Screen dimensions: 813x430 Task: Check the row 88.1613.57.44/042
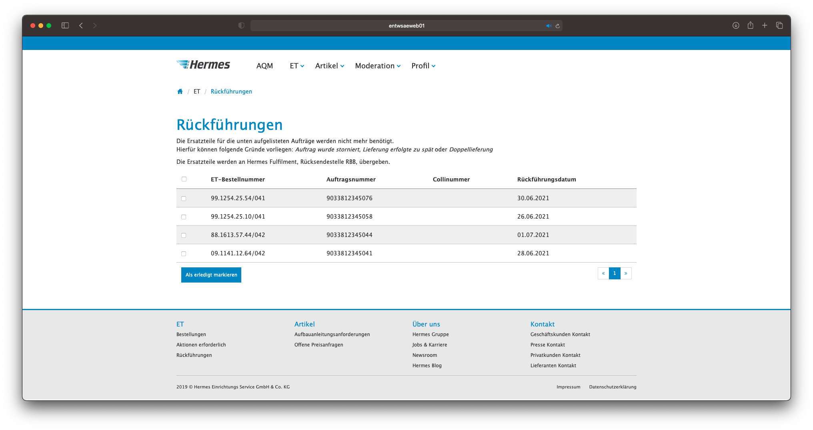184,235
